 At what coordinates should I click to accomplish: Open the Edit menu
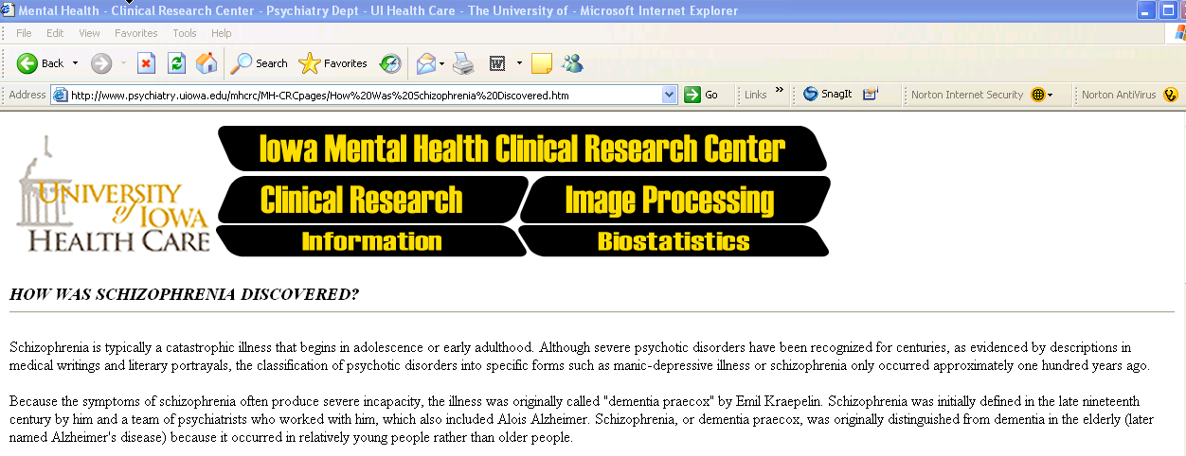pyautogui.click(x=55, y=33)
